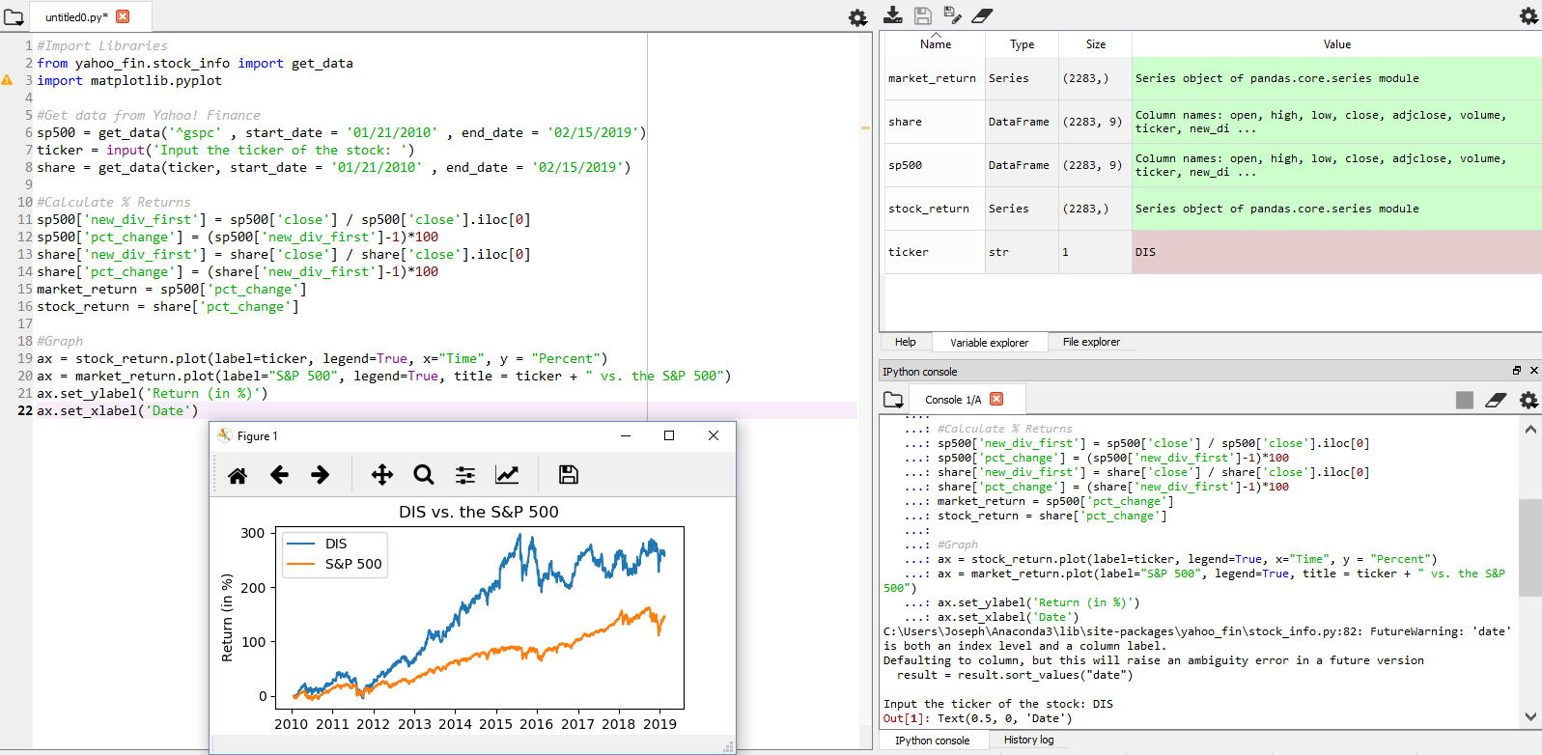Go back to previous view in figure toolbar
1542x755 pixels.
point(279,475)
